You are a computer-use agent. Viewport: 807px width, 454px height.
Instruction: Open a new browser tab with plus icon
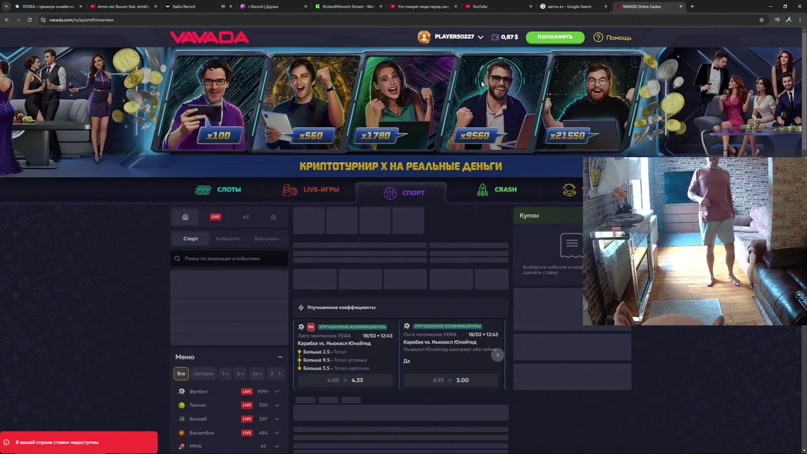pyautogui.click(x=692, y=6)
